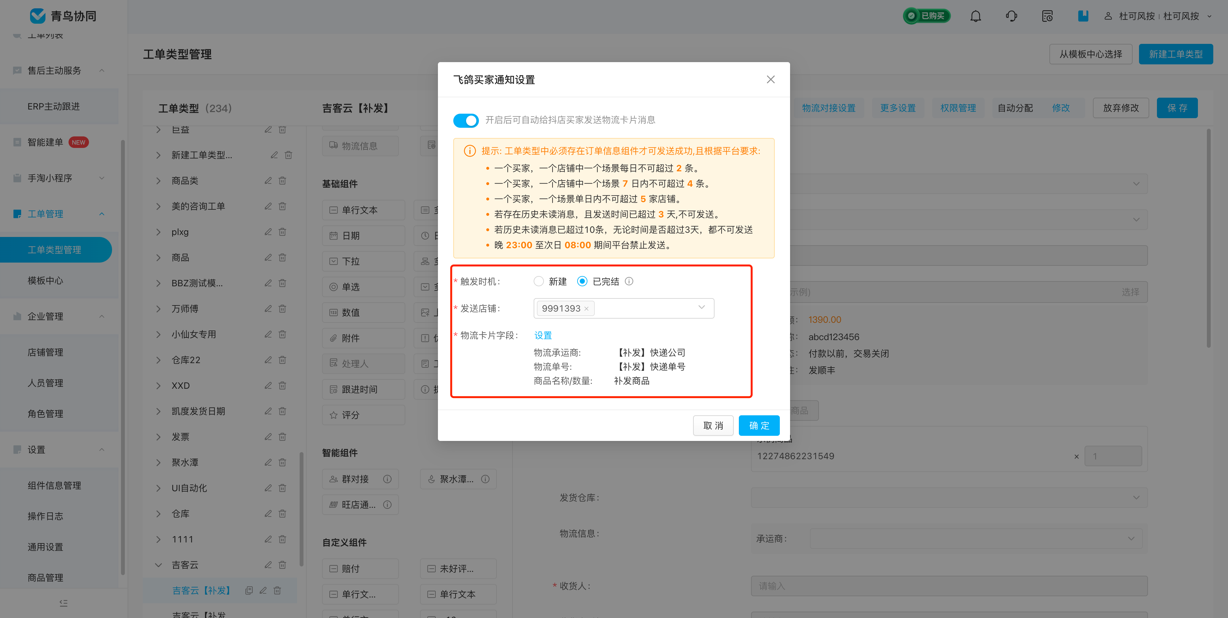Delete the selected 吉客云【补发】 sub-type
Image resolution: width=1228 pixels, height=618 pixels.
point(277,590)
